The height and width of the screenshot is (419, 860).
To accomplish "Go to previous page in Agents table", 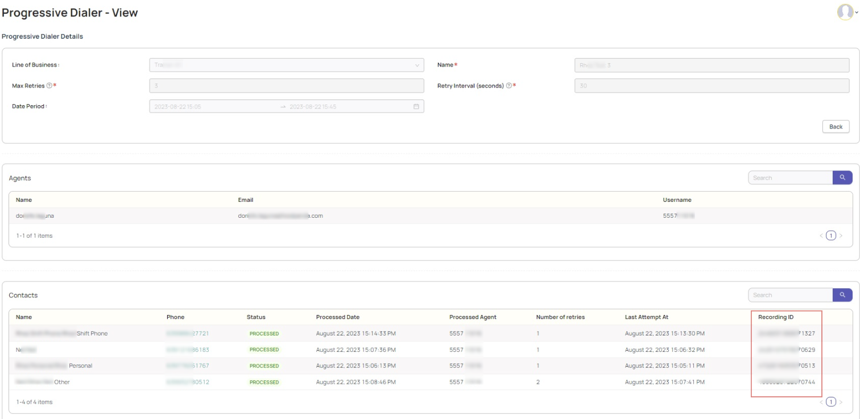I will pyautogui.click(x=821, y=235).
